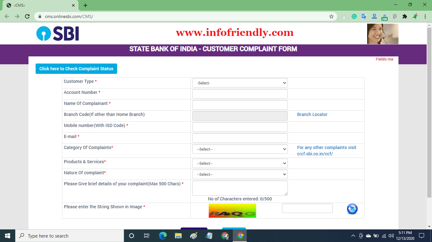Viewport: 432px width, 242px height.
Task: Expand the Category Of Complaints dropdown
Action: pyautogui.click(x=240, y=149)
